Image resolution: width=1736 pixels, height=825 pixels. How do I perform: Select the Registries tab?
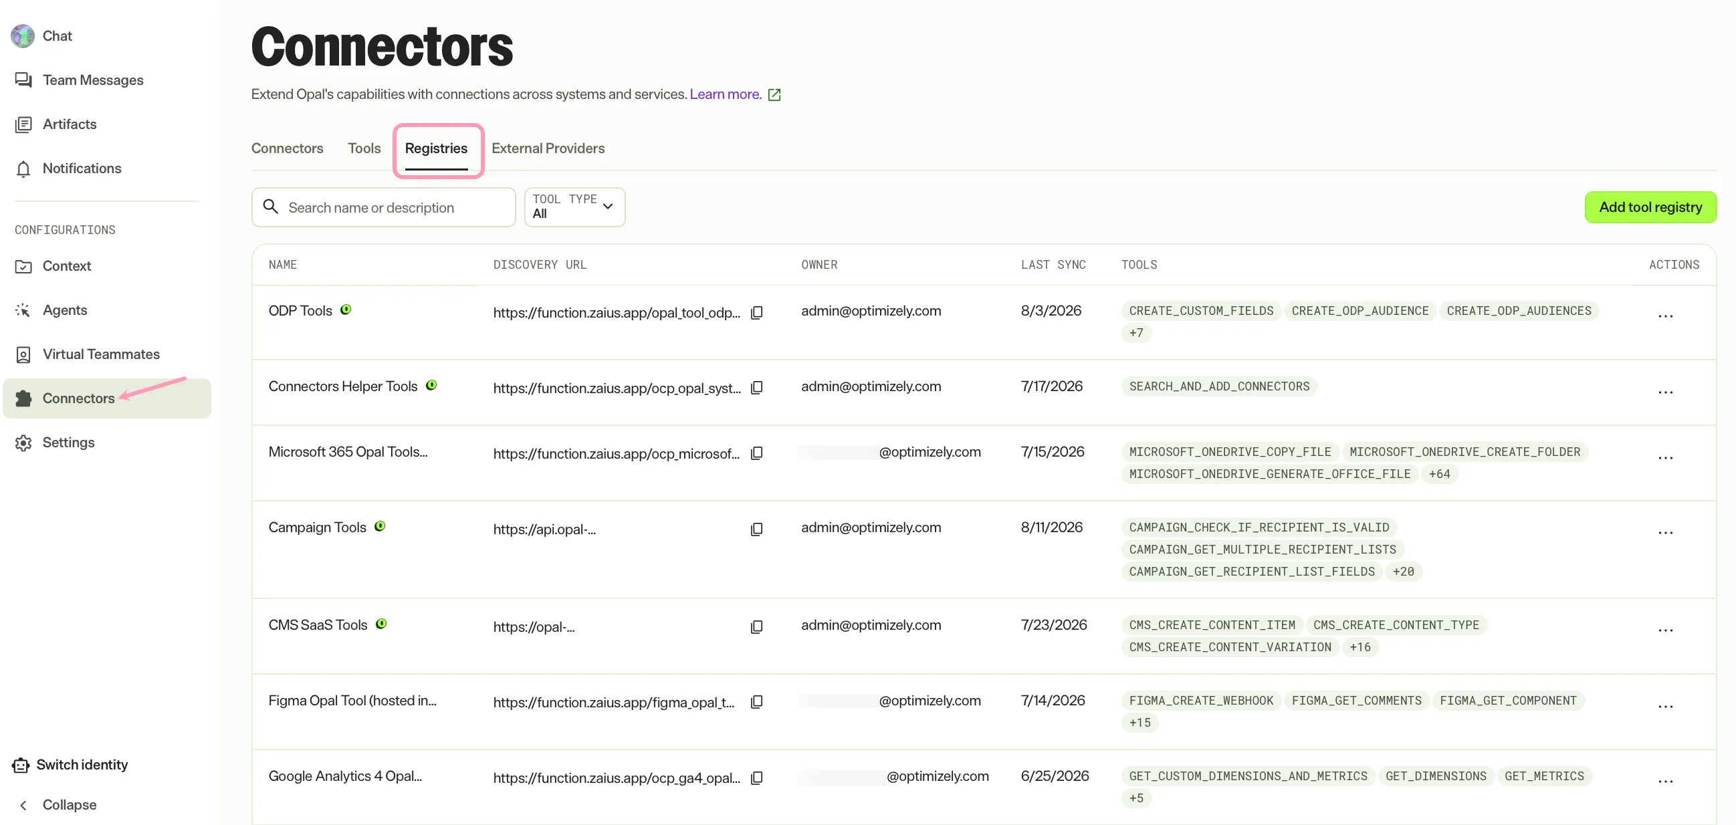click(x=436, y=148)
